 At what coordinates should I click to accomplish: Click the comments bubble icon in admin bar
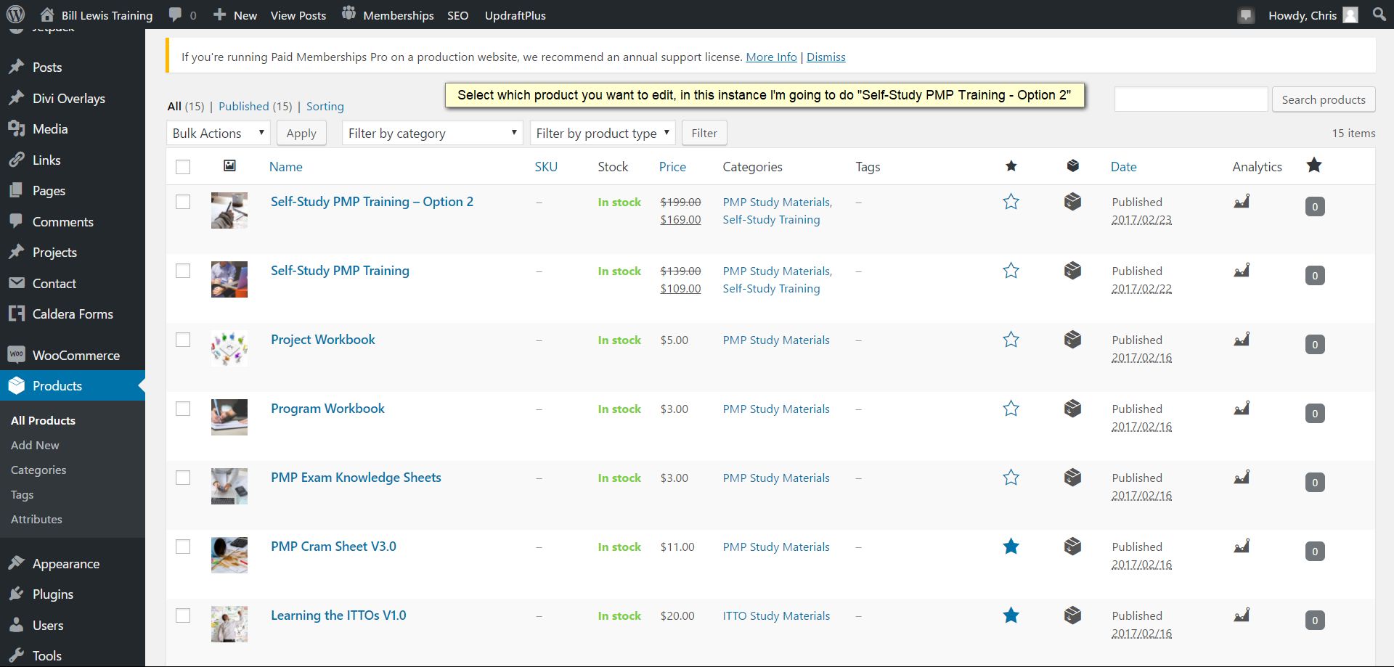[175, 15]
